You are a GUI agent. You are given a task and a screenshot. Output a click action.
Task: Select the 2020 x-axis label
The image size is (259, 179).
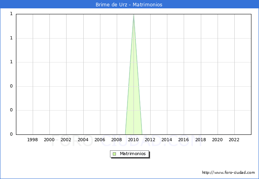pos(217,140)
